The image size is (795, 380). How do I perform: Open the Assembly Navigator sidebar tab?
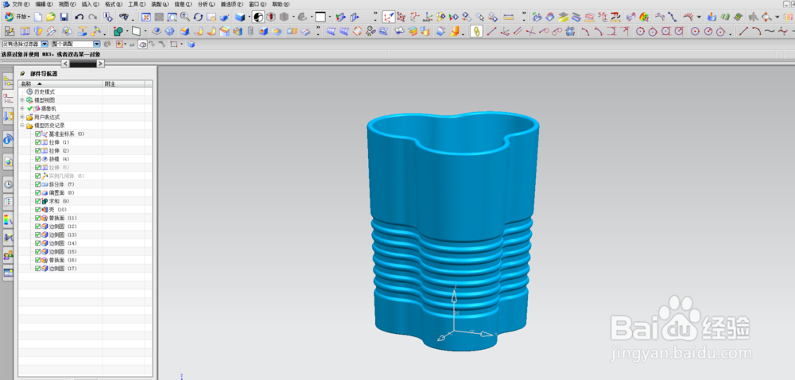[8, 81]
